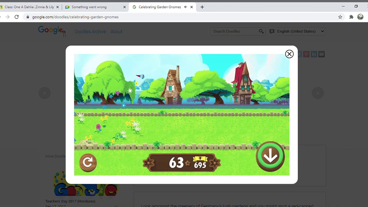The image size is (368, 207).
Task: Close the Something went wrong tab
Action: pos(124,7)
